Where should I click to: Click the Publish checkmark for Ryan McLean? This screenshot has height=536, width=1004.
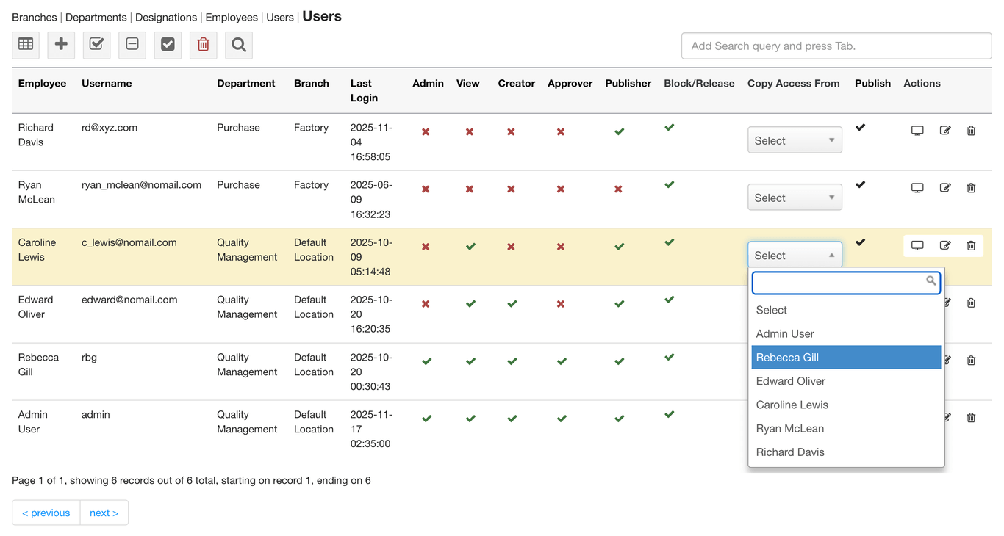coord(861,185)
